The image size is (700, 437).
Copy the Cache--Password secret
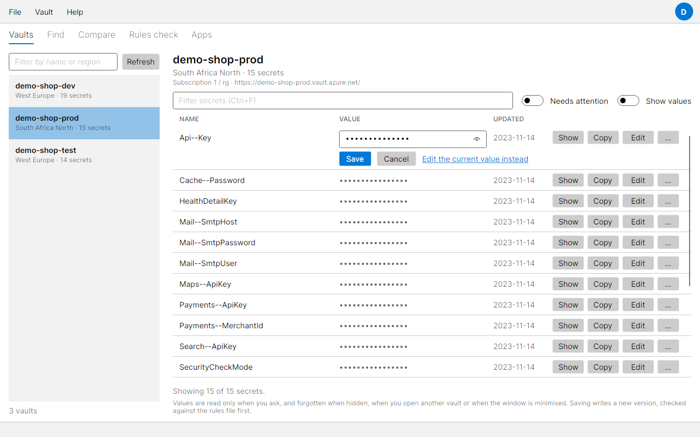[603, 180]
